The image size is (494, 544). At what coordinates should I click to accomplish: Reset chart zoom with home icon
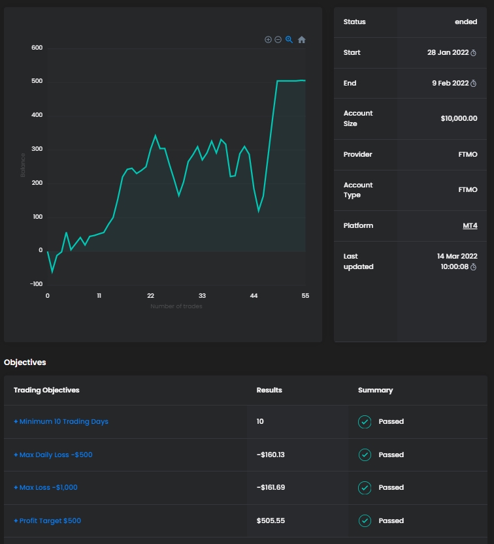point(302,40)
